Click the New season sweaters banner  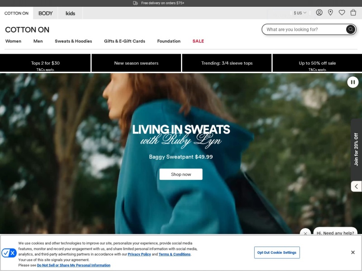(136, 63)
